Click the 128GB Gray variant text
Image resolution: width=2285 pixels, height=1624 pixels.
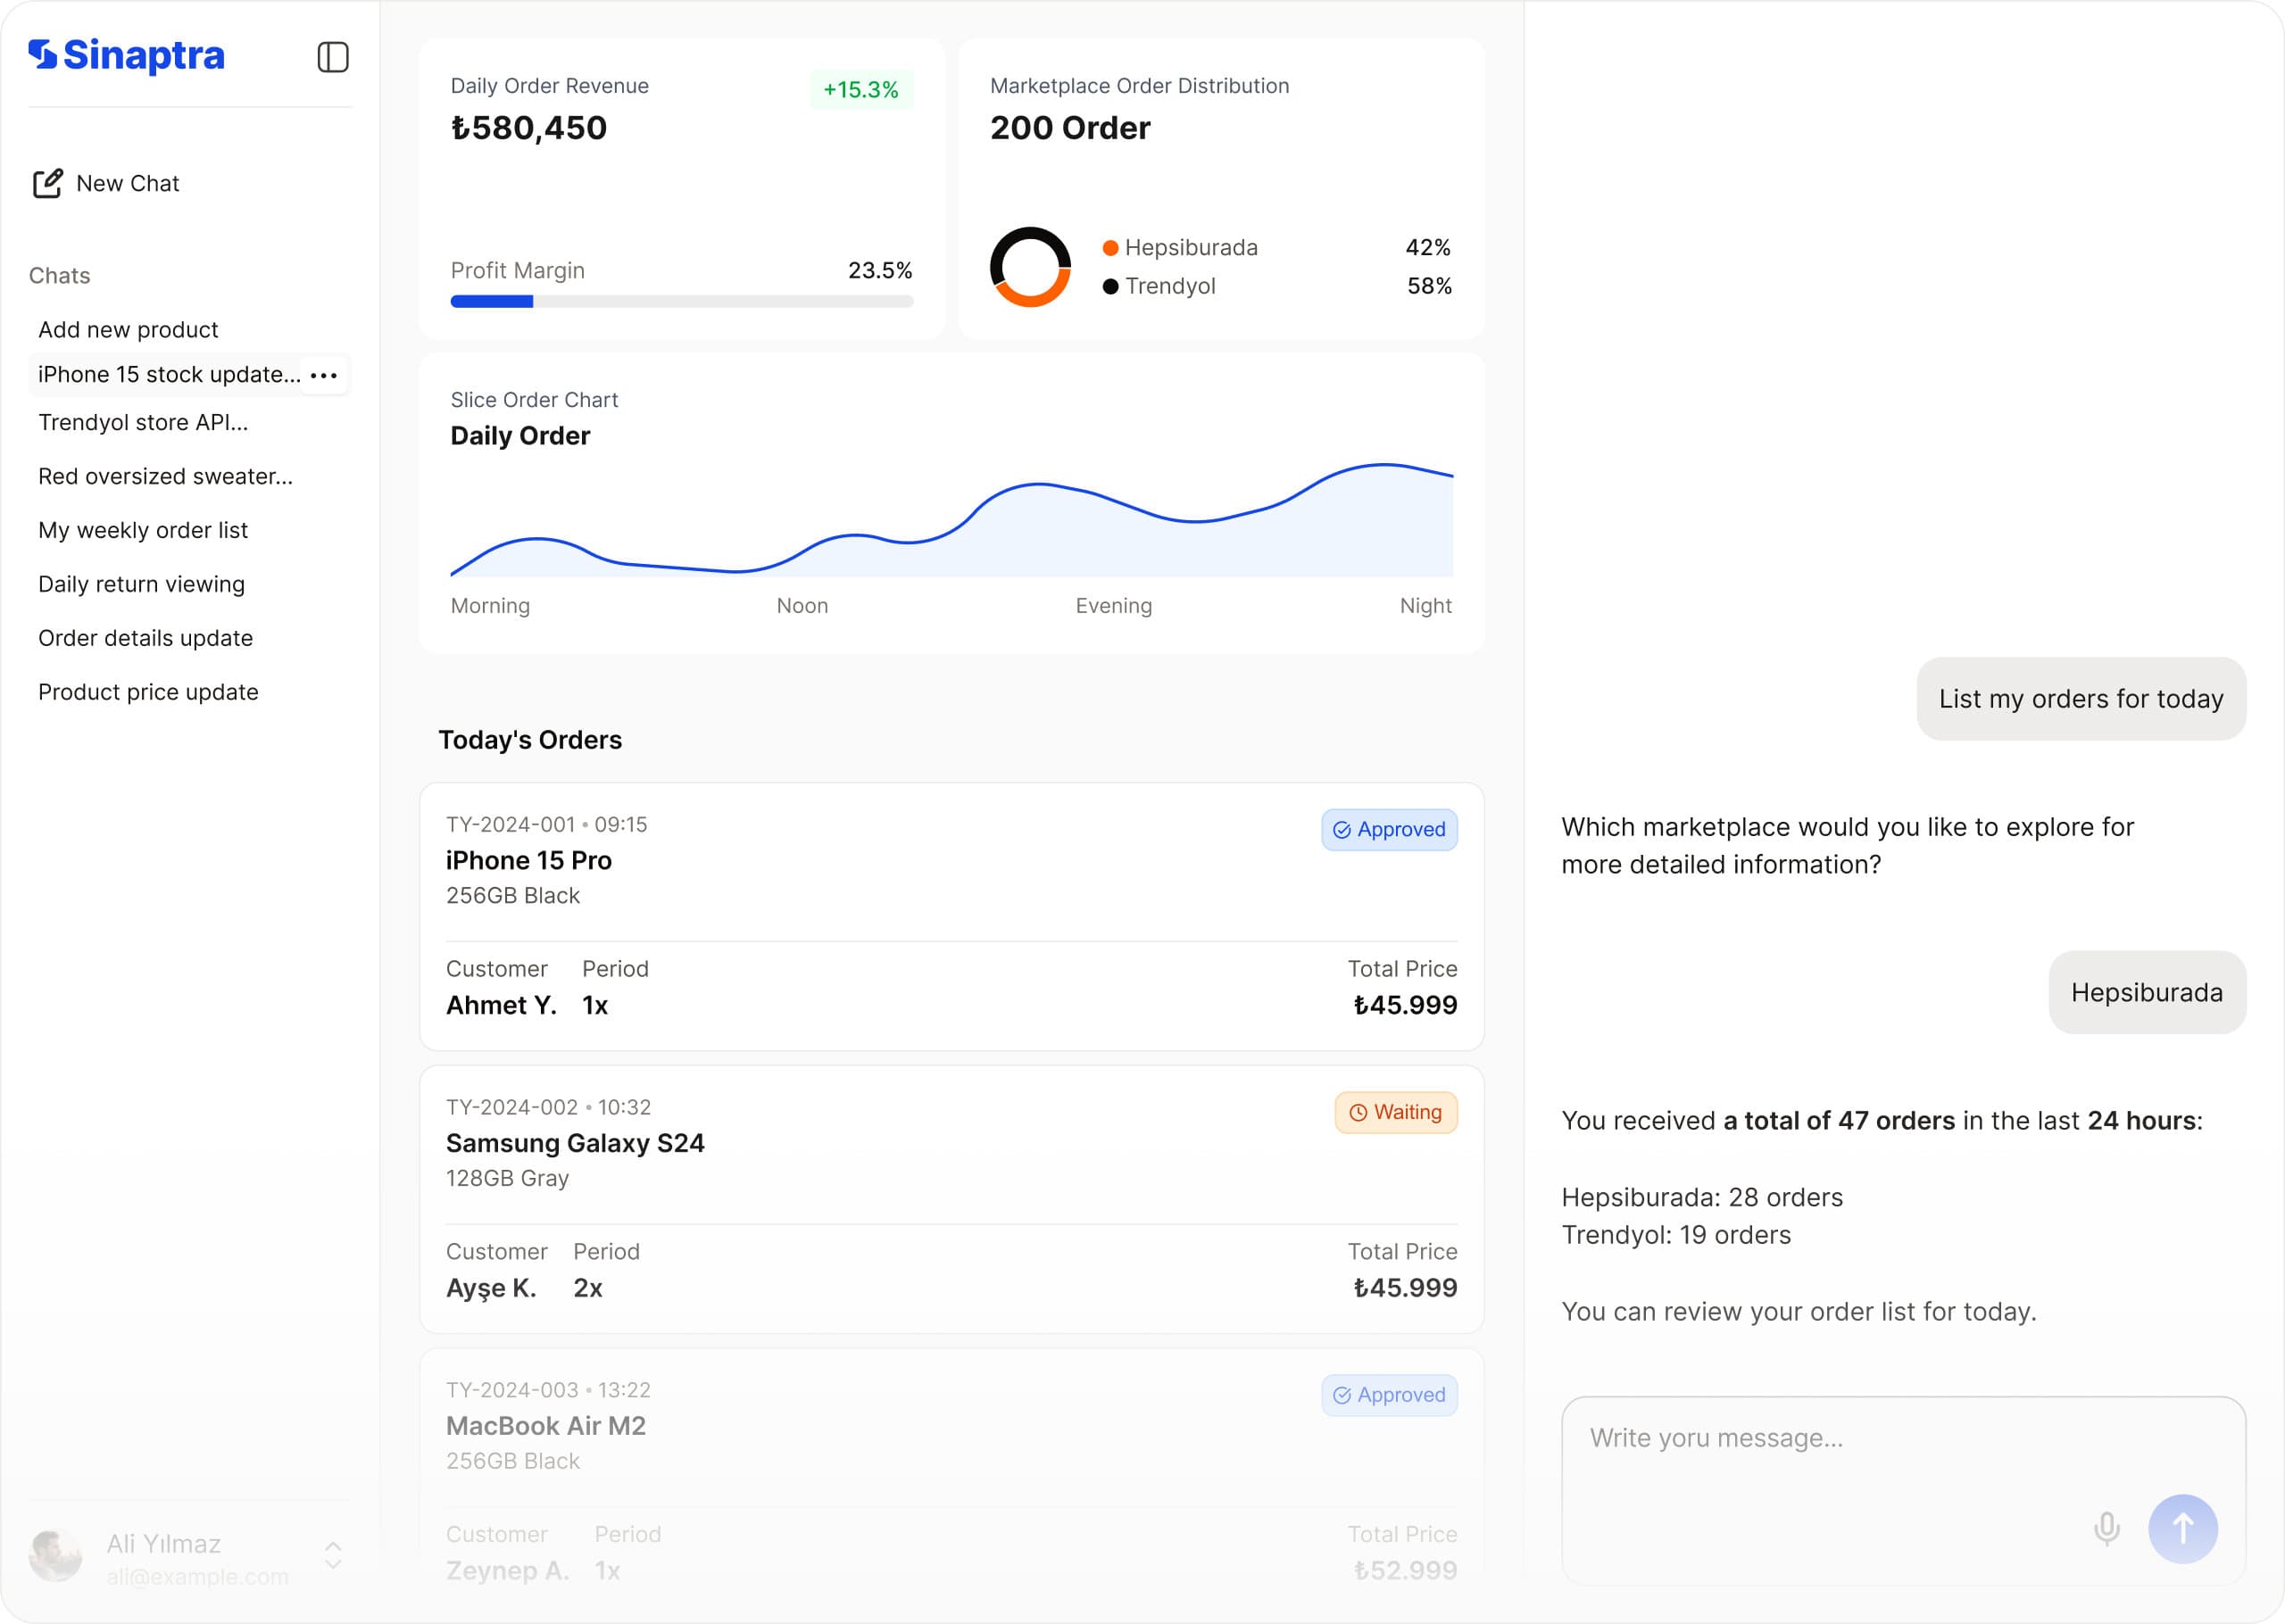(x=507, y=1179)
